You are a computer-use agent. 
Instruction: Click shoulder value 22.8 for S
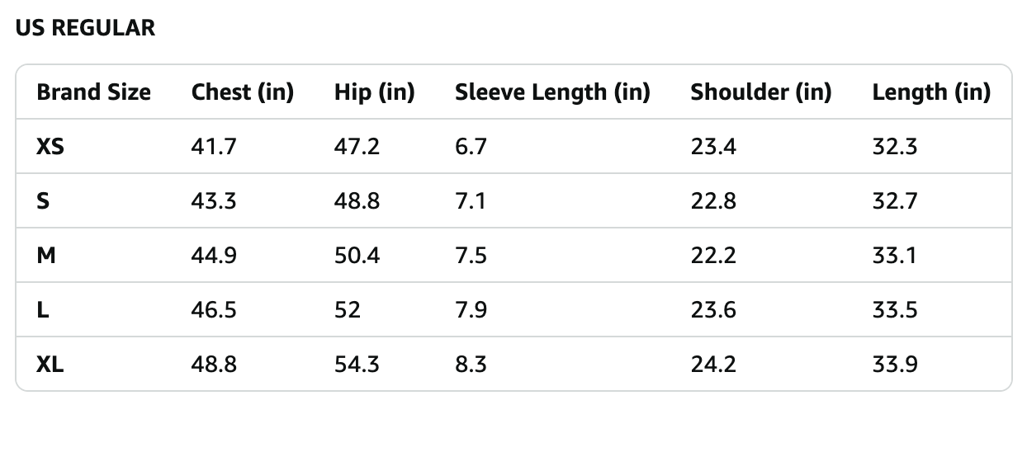[712, 201]
